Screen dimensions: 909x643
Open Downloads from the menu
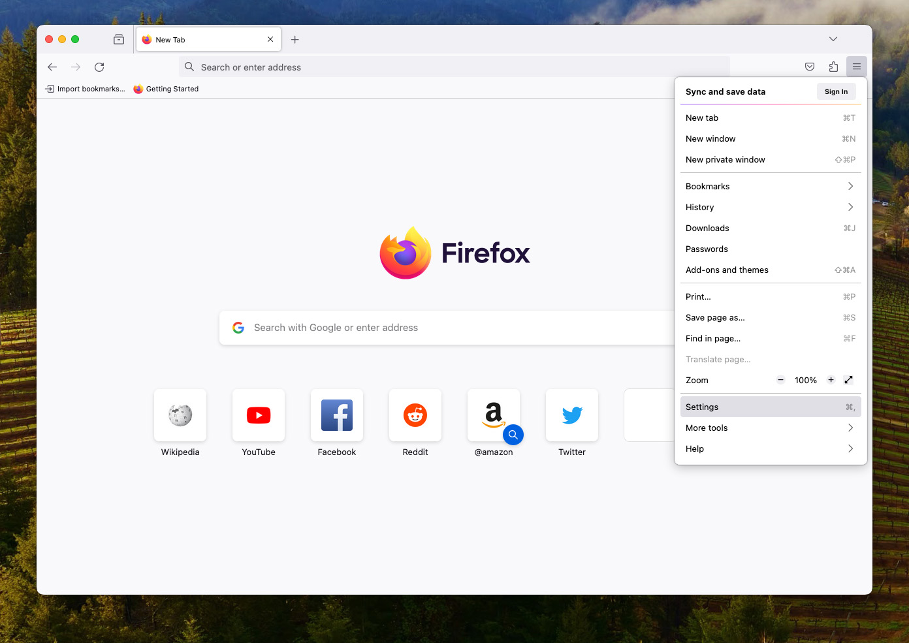771,228
